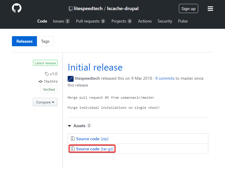Open the Issues tab
This screenshot has height=174, width=225.
click(x=61, y=21)
